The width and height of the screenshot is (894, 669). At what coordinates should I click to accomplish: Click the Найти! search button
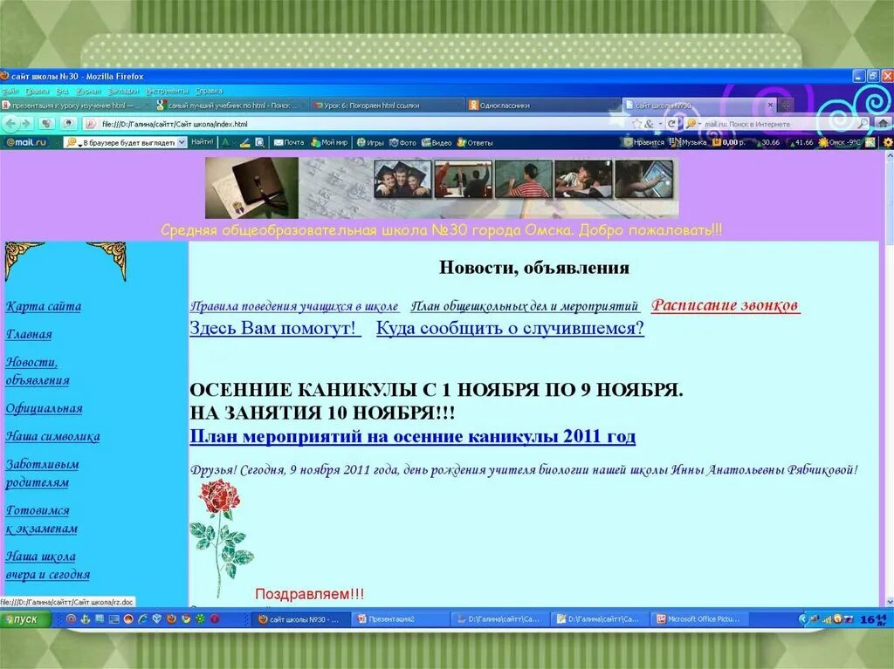coord(203,142)
